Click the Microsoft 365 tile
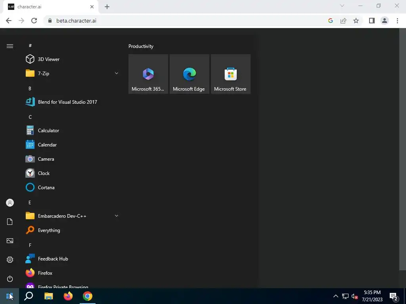The height and width of the screenshot is (304, 406). (x=148, y=74)
